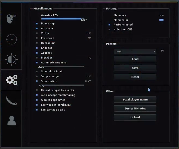This screenshot has width=179, height=149.
Task: Toggle Log damage dealt checkbox
Action: (37, 110)
